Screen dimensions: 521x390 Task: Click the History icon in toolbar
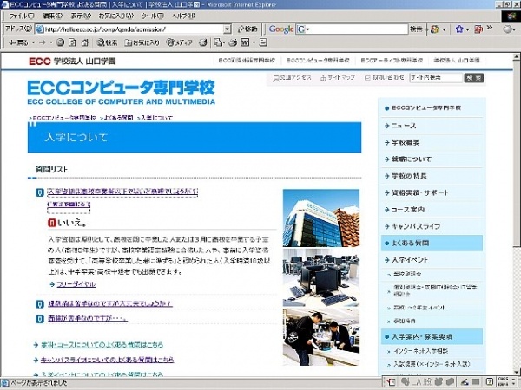(x=202, y=42)
